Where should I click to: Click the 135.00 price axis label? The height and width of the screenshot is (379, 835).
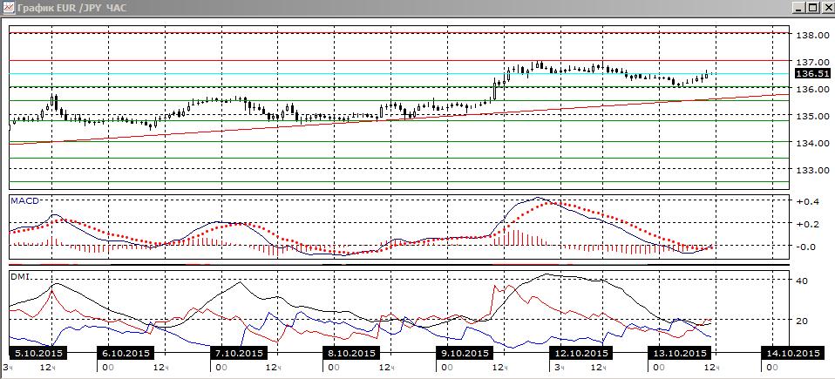click(x=812, y=116)
